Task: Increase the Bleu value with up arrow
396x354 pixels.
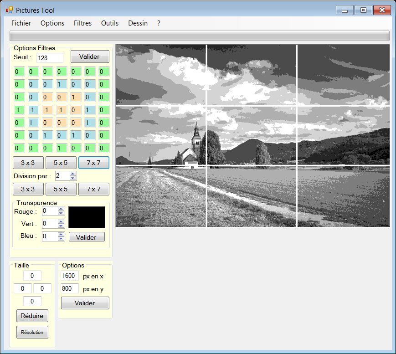Action: [x=61, y=234]
